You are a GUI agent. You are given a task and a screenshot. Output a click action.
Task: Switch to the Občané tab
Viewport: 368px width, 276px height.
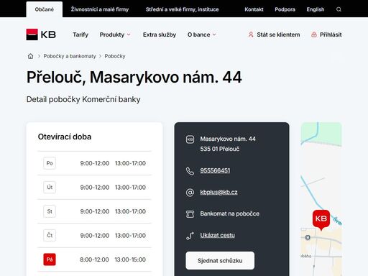[45, 9]
